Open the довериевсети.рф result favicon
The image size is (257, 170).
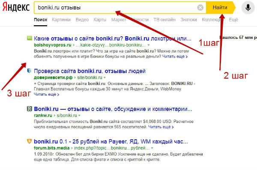point(29,71)
